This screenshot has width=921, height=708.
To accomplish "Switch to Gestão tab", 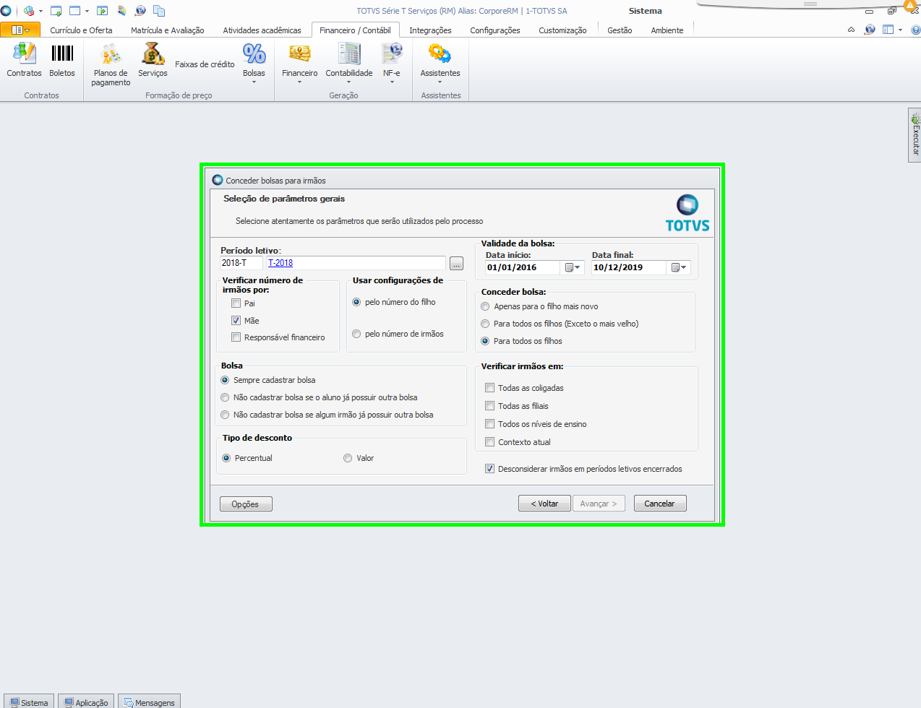I will 620,30.
